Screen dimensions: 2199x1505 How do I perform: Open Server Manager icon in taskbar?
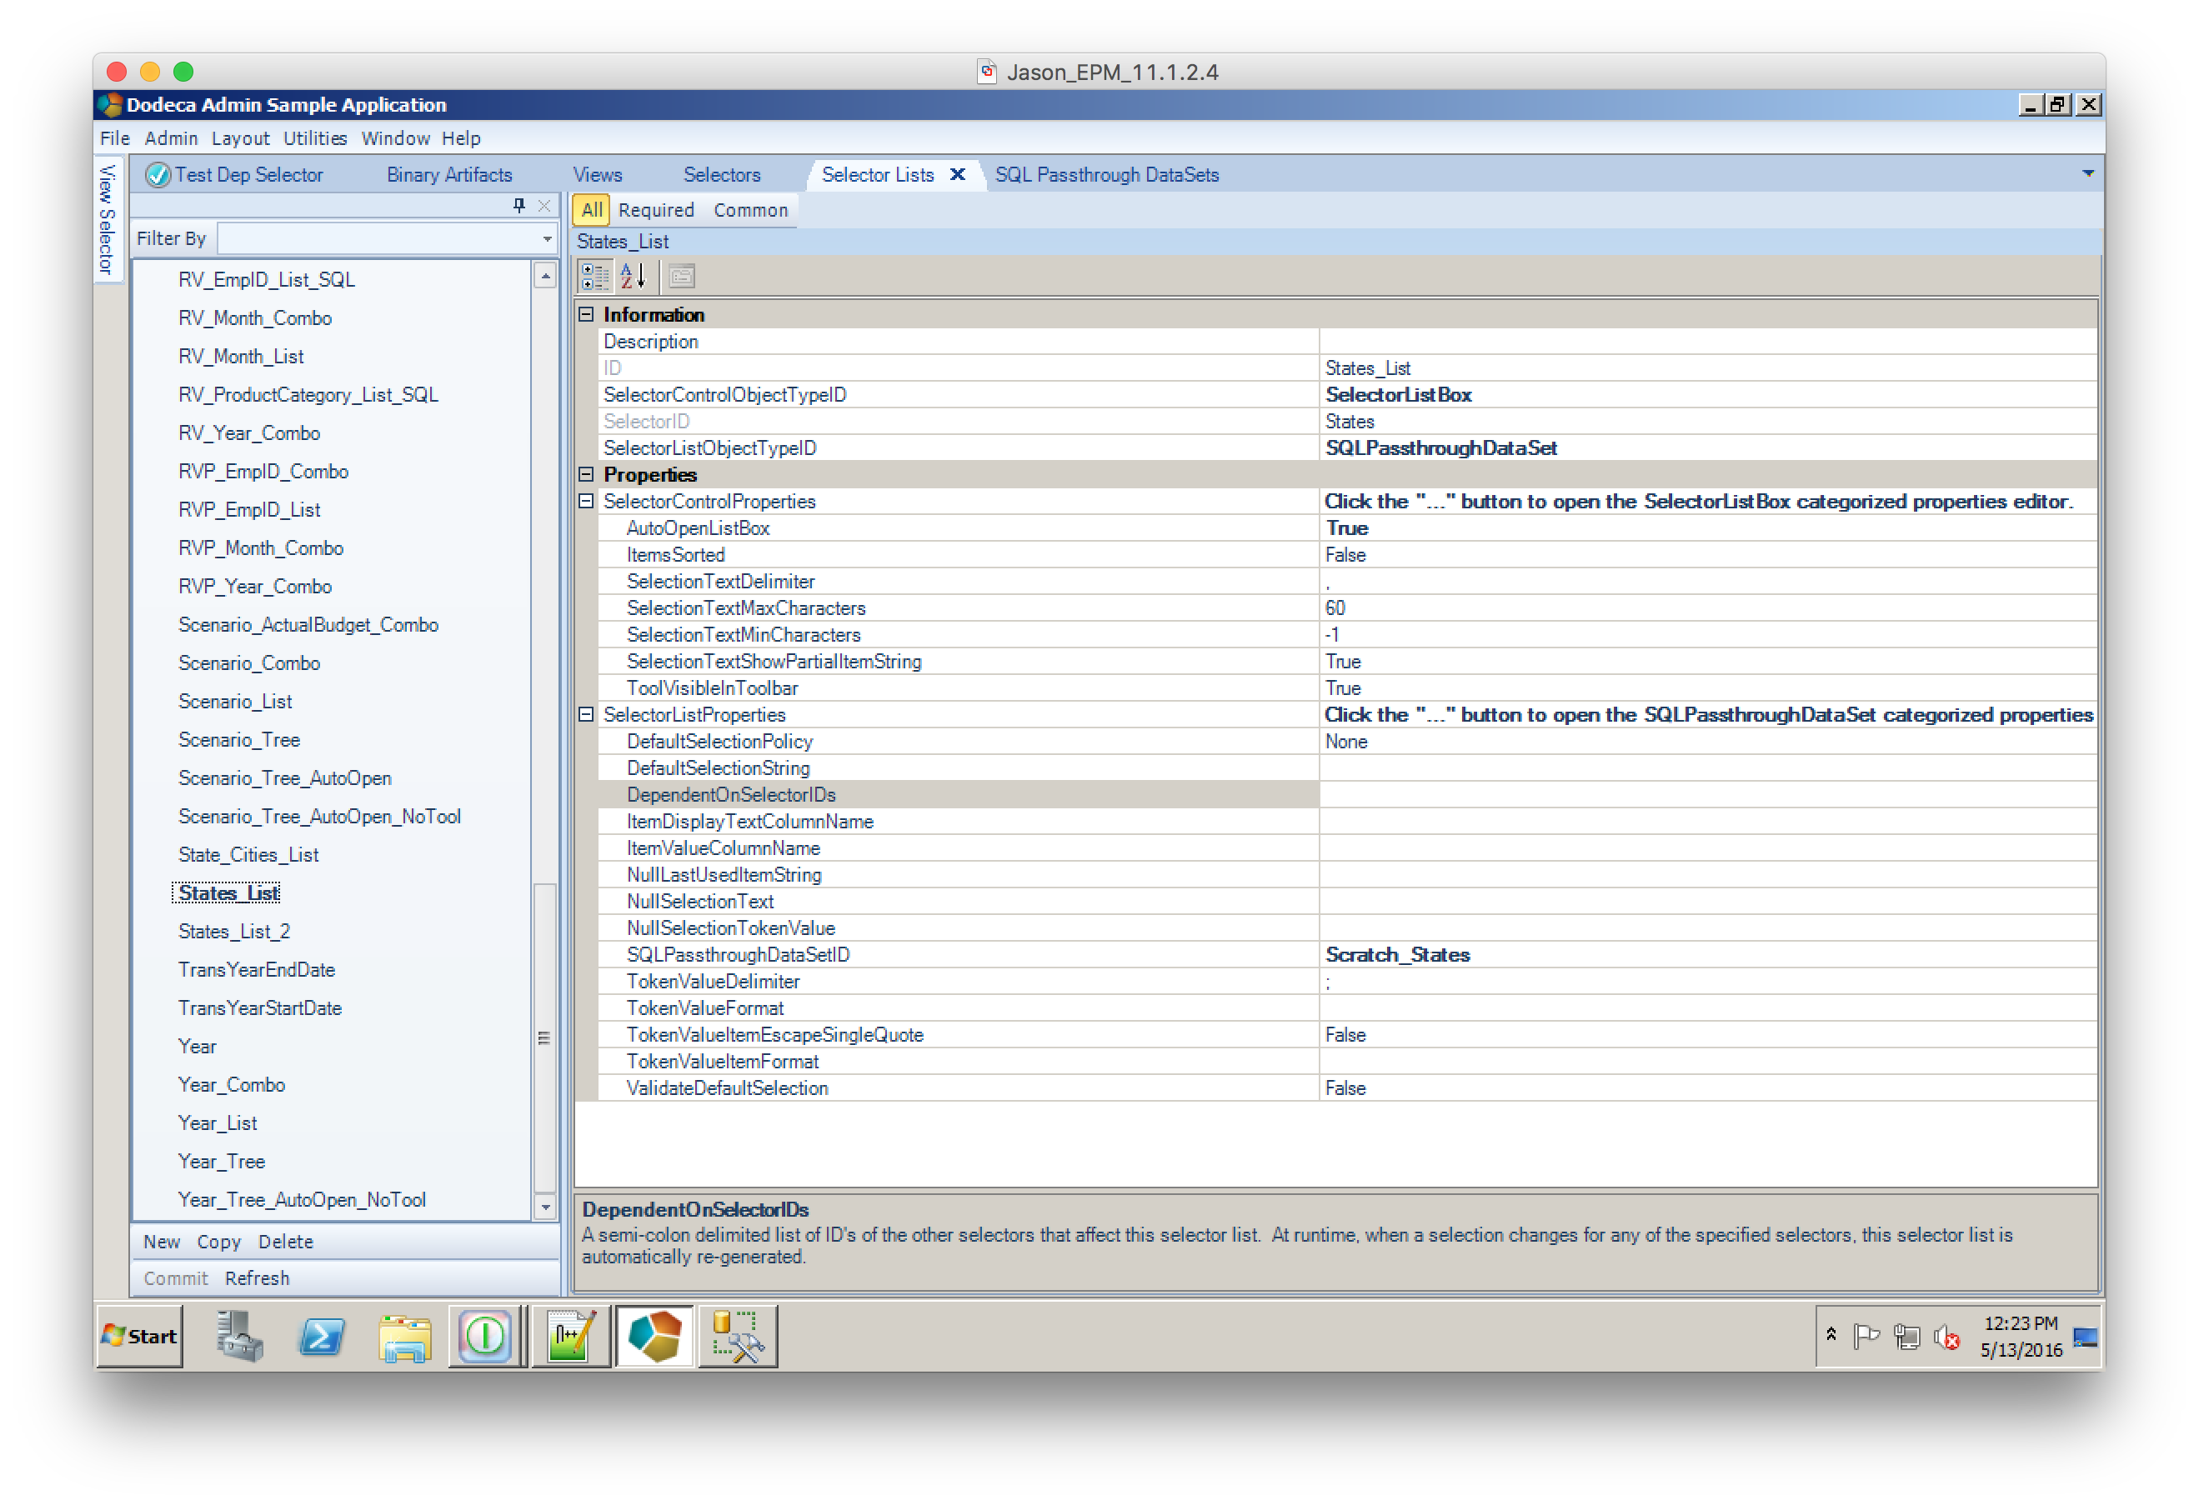pos(238,1336)
